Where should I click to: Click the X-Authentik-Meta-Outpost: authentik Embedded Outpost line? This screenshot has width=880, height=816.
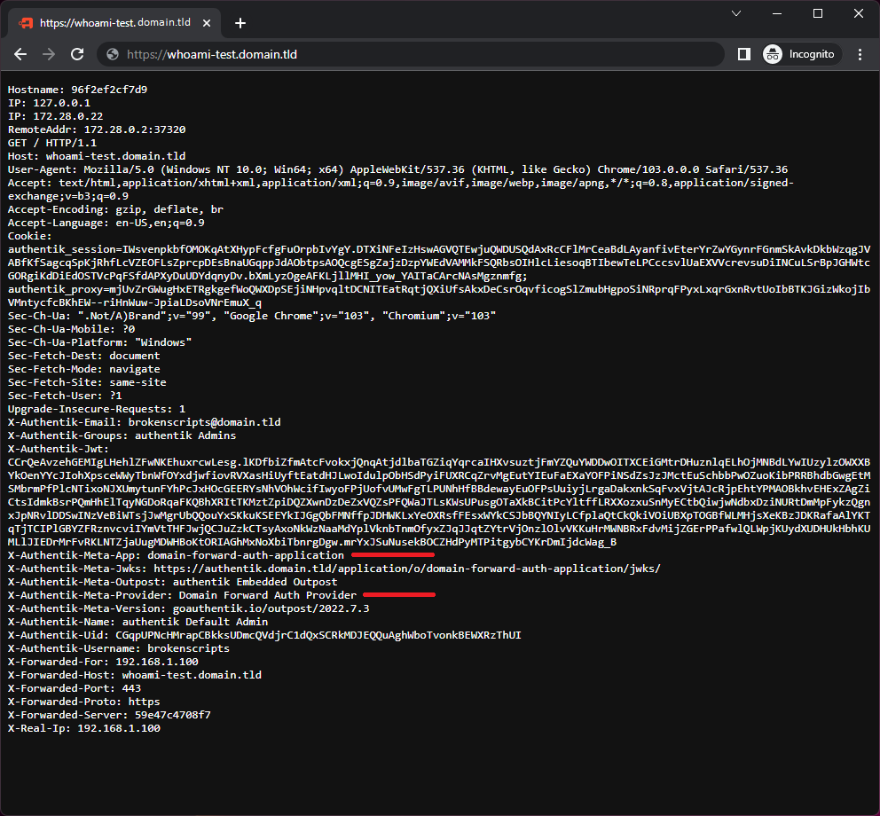pos(173,582)
